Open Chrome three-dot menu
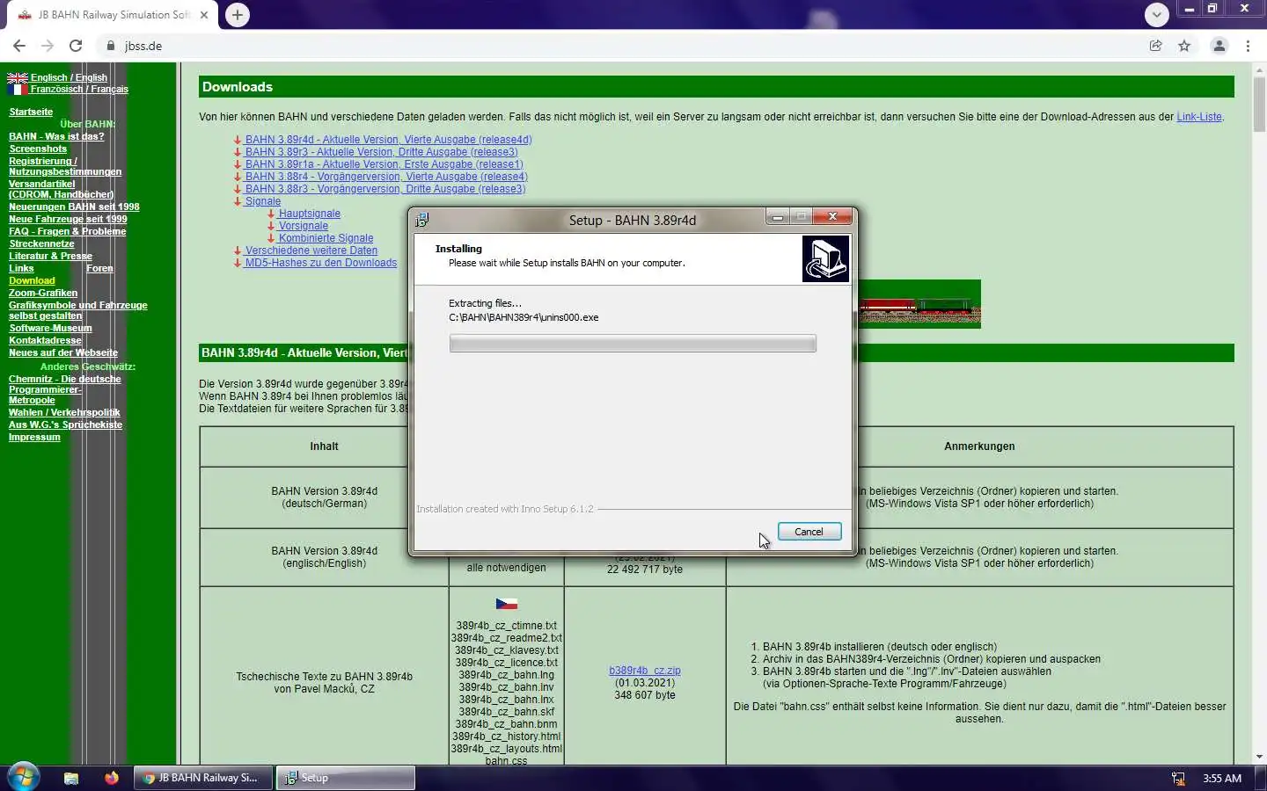The height and width of the screenshot is (791, 1267). point(1248,46)
